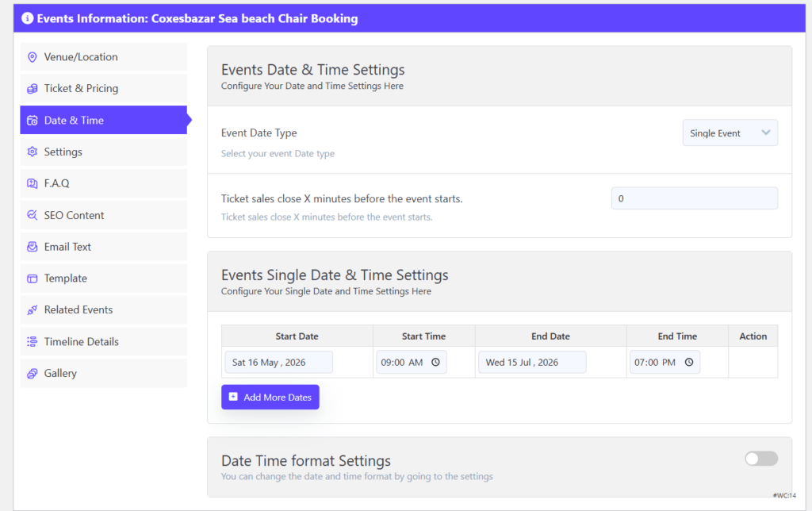Click the info icon in the Events Information header
Viewport: 812px width, 511px height.
(28, 17)
